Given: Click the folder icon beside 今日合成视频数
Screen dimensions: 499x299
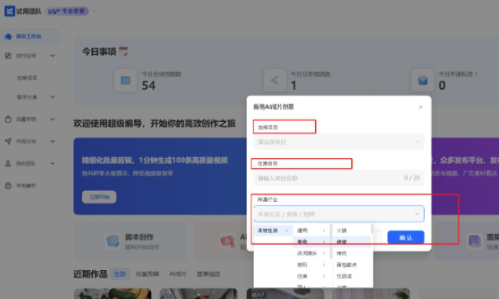Looking at the screenshot, I should [126, 81].
